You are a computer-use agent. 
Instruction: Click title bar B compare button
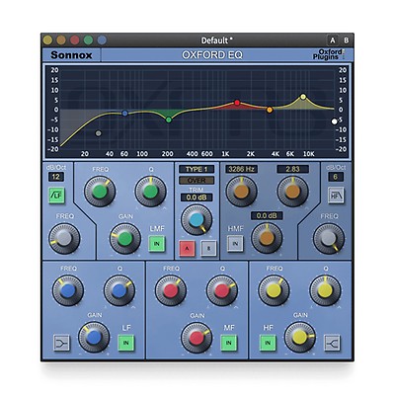[346, 40]
